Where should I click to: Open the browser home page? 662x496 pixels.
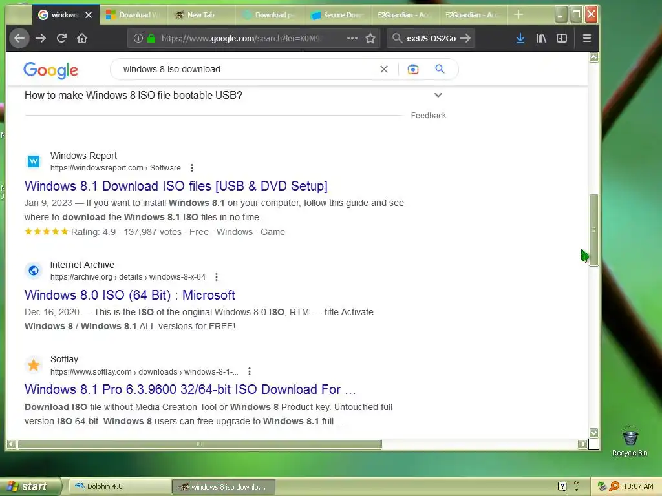coord(82,38)
